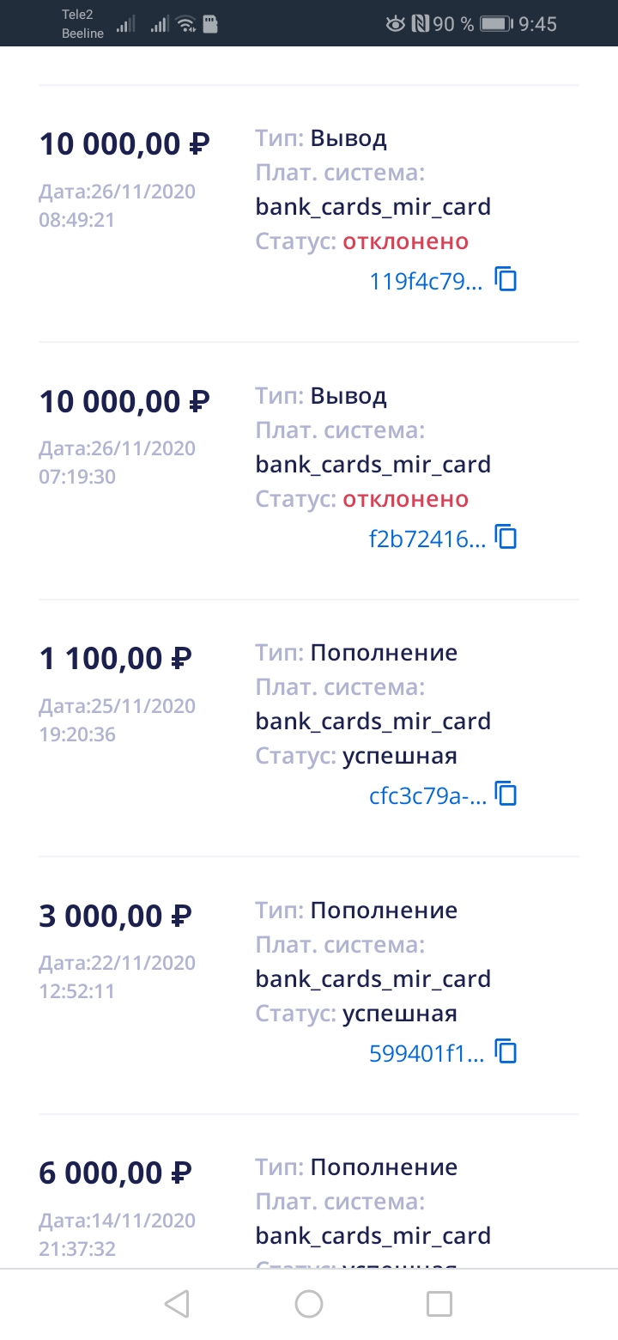Copy transaction ID 119f4c79 using copy icon
This screenshot has width=618, height=1340.
point(507,280)
